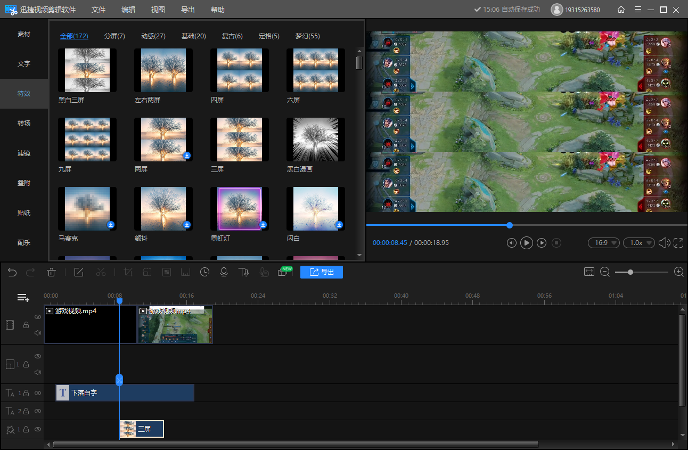Enter fullscreen preview
The height and width of the screenshot is (450, 688).
[x=678, y=243]
